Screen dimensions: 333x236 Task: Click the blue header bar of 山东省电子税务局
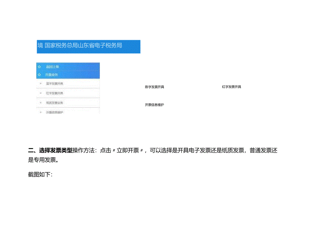pyautogui.click(x=88, y=46)
